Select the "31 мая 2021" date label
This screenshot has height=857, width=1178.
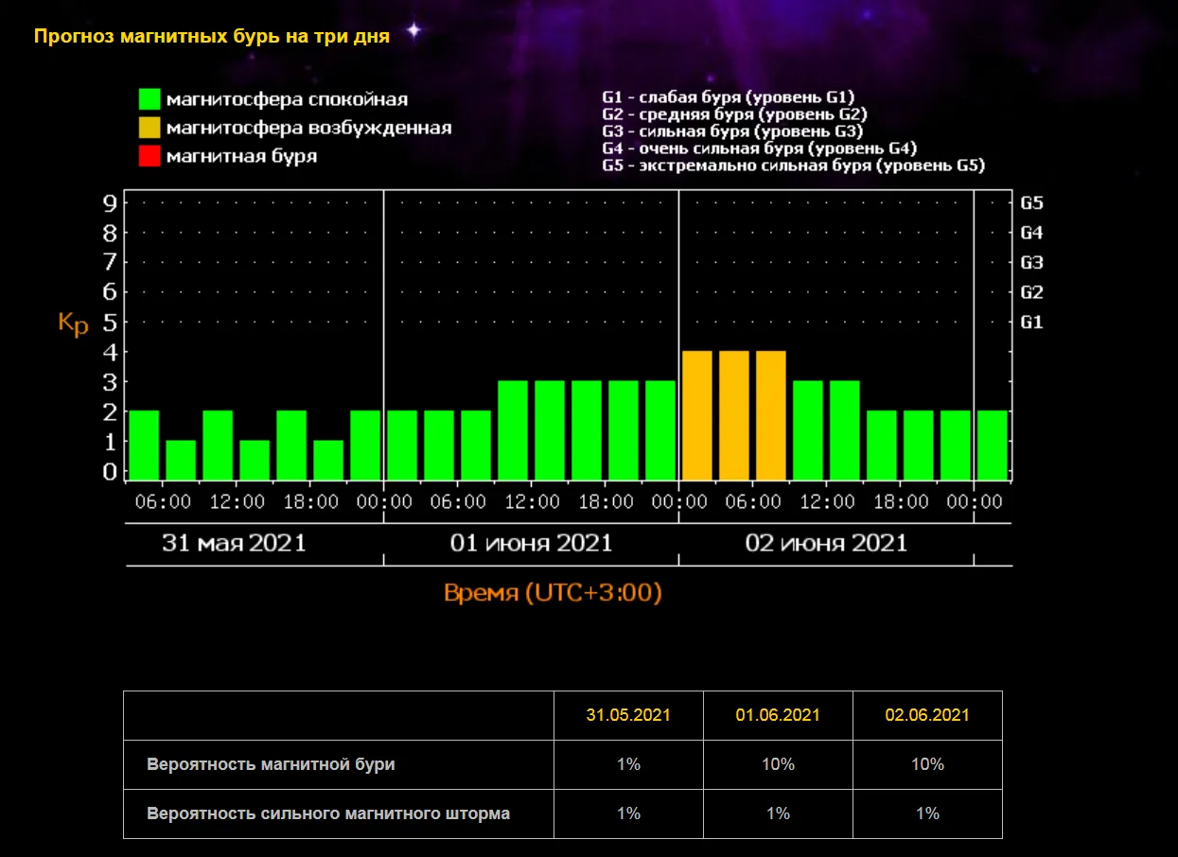[234, 543]
